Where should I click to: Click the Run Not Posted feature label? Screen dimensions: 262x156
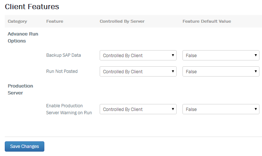62,71
